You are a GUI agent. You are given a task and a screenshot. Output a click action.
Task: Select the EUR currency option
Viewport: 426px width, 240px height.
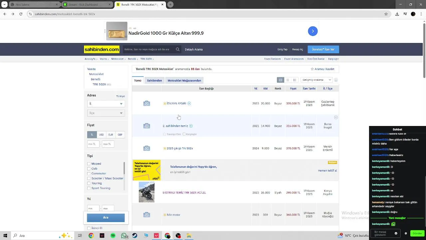click(110, 135)
